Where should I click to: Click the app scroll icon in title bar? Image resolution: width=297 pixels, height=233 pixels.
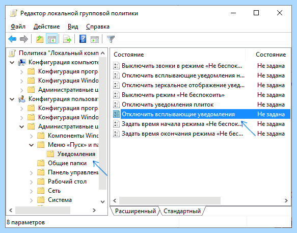pos(14,13)
